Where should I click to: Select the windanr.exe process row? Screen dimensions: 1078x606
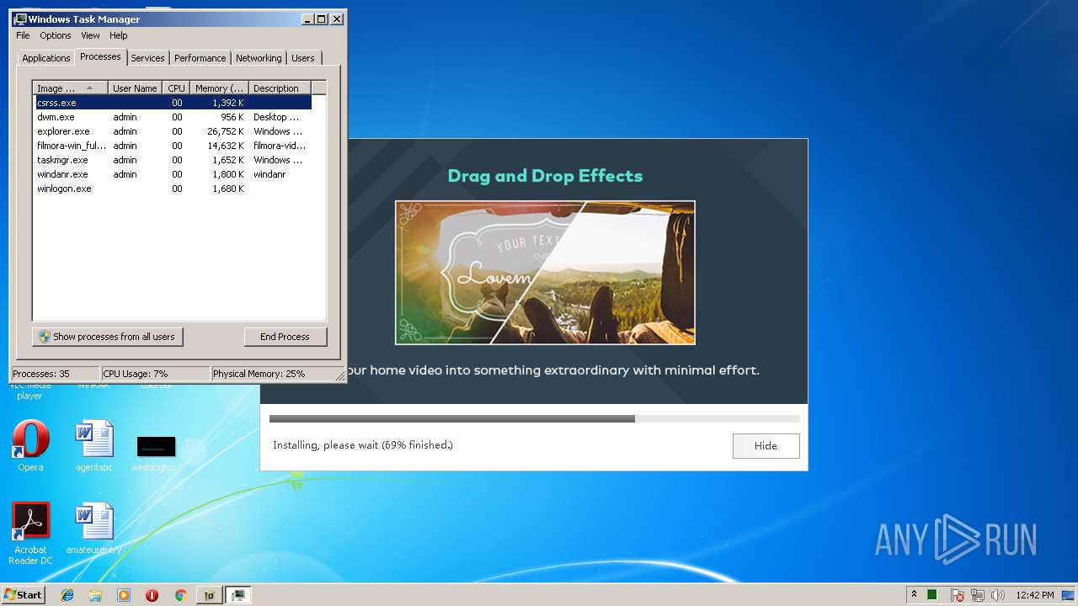click(173, 174)
